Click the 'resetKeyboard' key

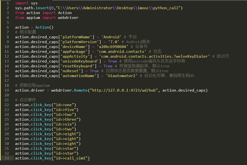click(77, 66)
